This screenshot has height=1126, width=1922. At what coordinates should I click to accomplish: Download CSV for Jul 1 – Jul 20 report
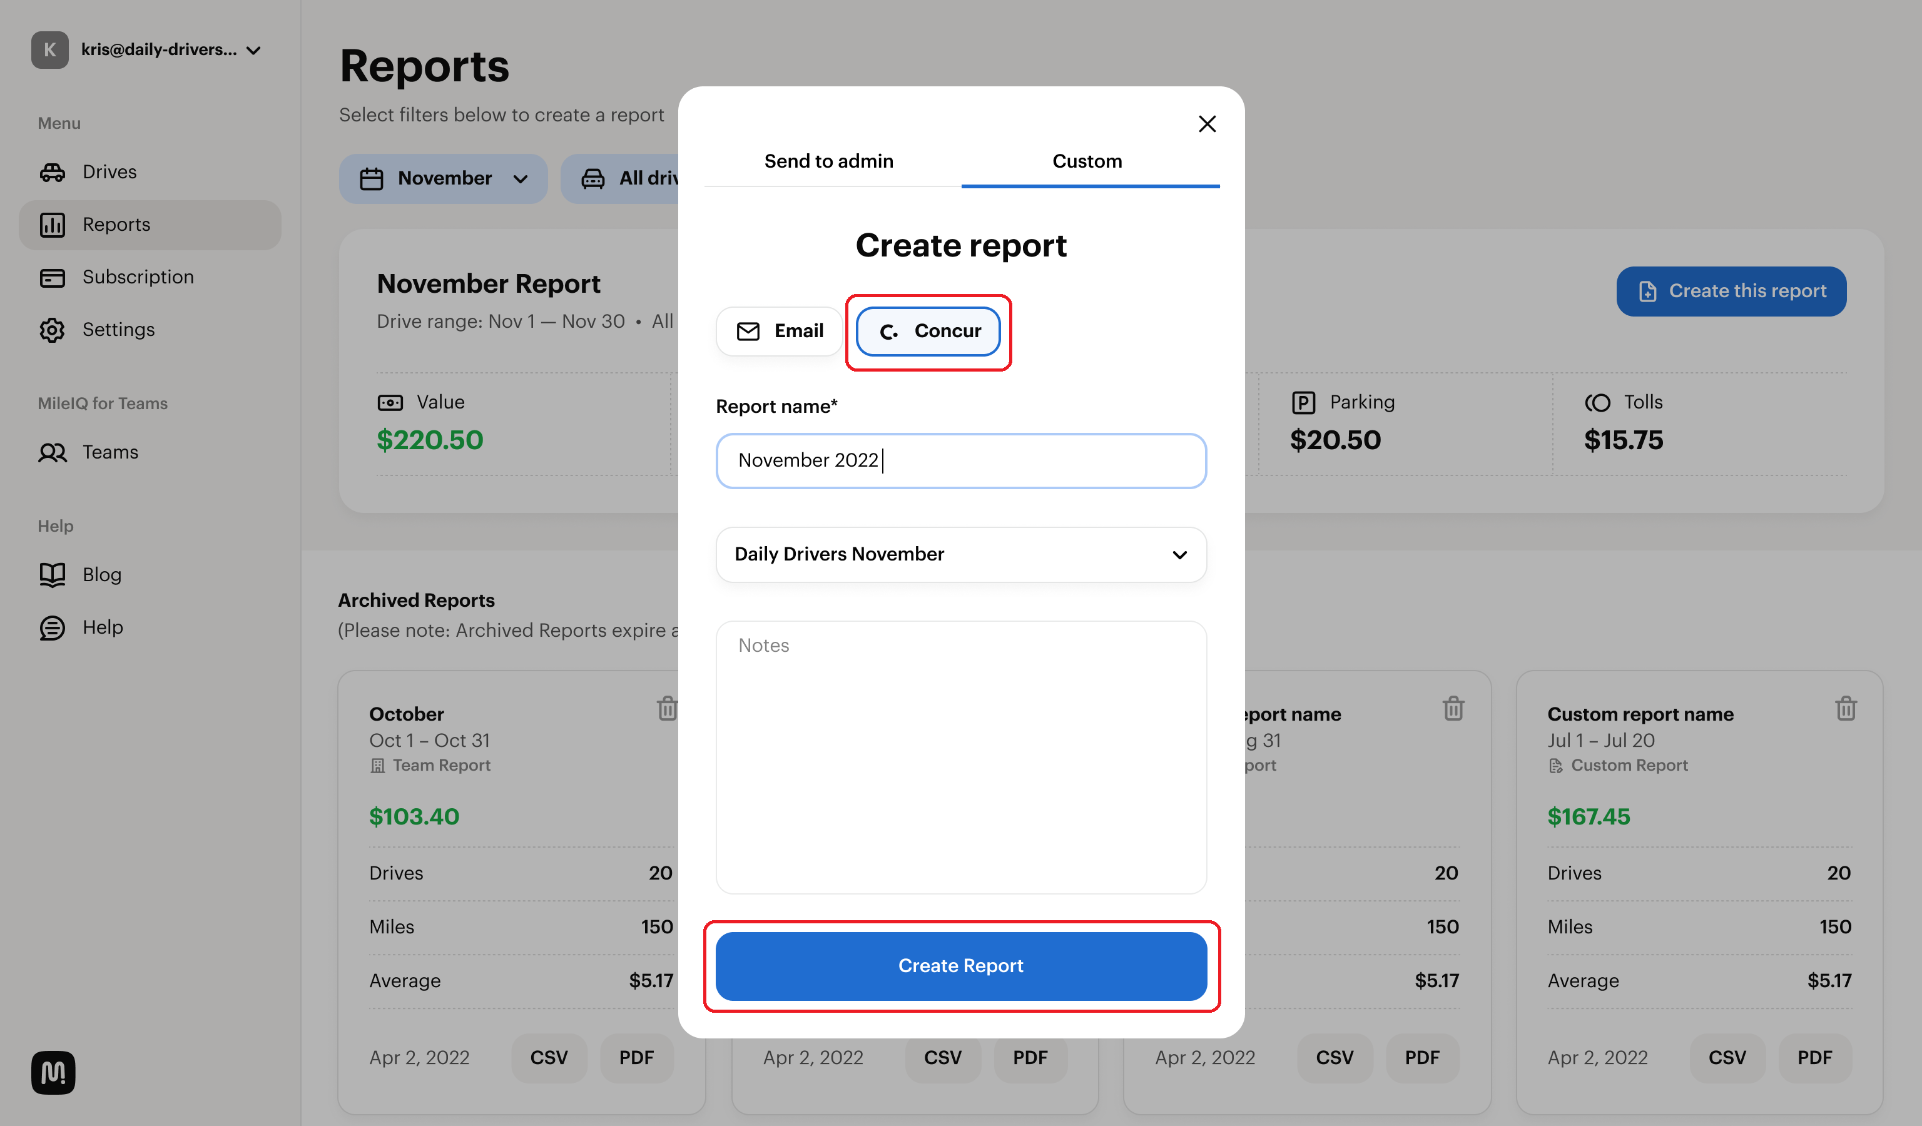(1727, 1058)
